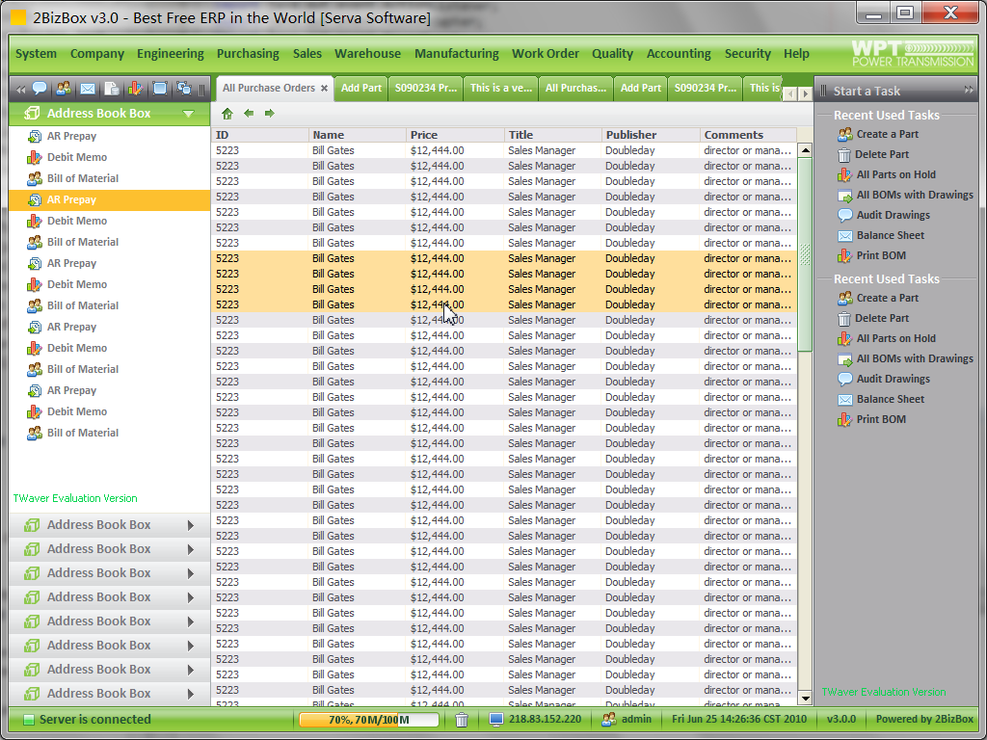Collapse the Start a Task panel with the double-right chevron
The height and width of the screenshot is (740, 987).
[969, 90]
